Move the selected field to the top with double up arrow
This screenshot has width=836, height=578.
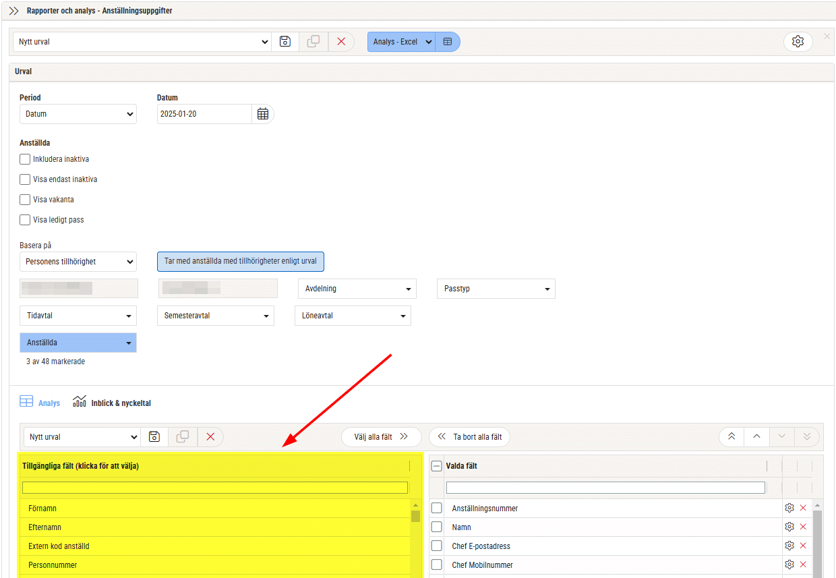pyautogui.click(x=731, y=437)
